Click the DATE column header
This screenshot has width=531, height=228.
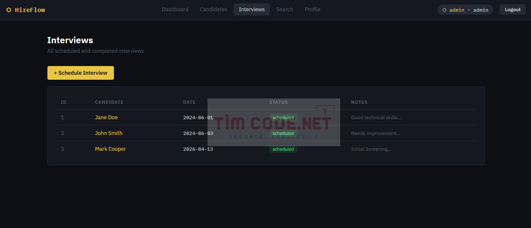click(x=189, y=102)
